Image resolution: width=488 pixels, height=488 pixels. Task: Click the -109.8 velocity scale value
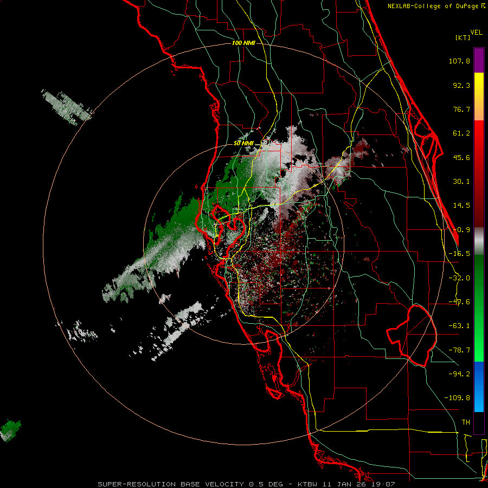pos(457,398)
